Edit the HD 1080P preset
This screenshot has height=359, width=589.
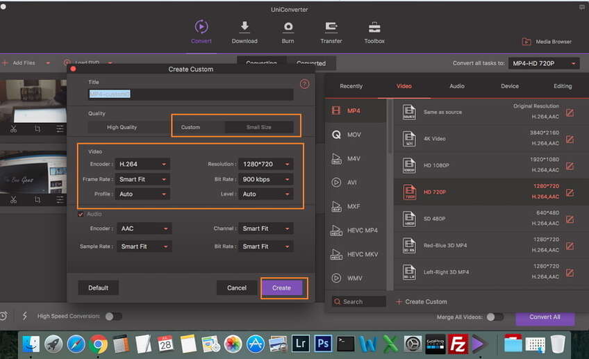coord(570,166)
